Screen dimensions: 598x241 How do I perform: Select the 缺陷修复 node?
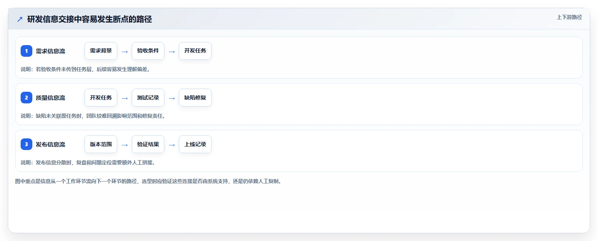tap(195, 98)
